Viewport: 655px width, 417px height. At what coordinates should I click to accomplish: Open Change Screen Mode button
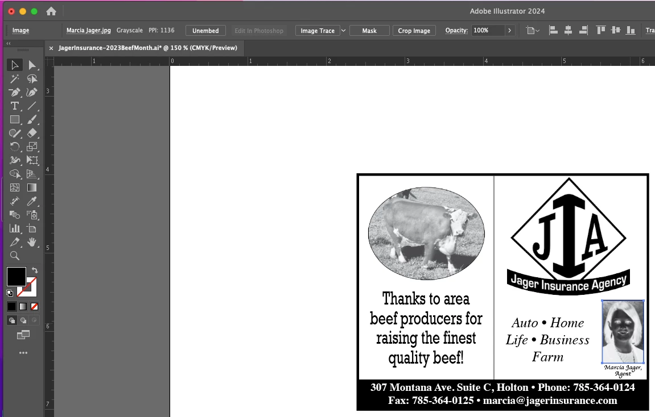click(23, 335)
